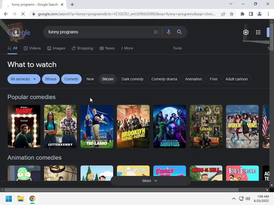Open the Chrome side panel icon
The image size is (274, 205).
(x=251, y=14)
